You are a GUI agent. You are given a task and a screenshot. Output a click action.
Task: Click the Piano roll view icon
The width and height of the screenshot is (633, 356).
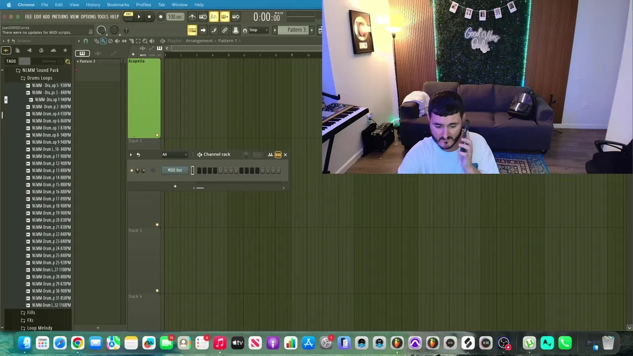click(214, 30)
